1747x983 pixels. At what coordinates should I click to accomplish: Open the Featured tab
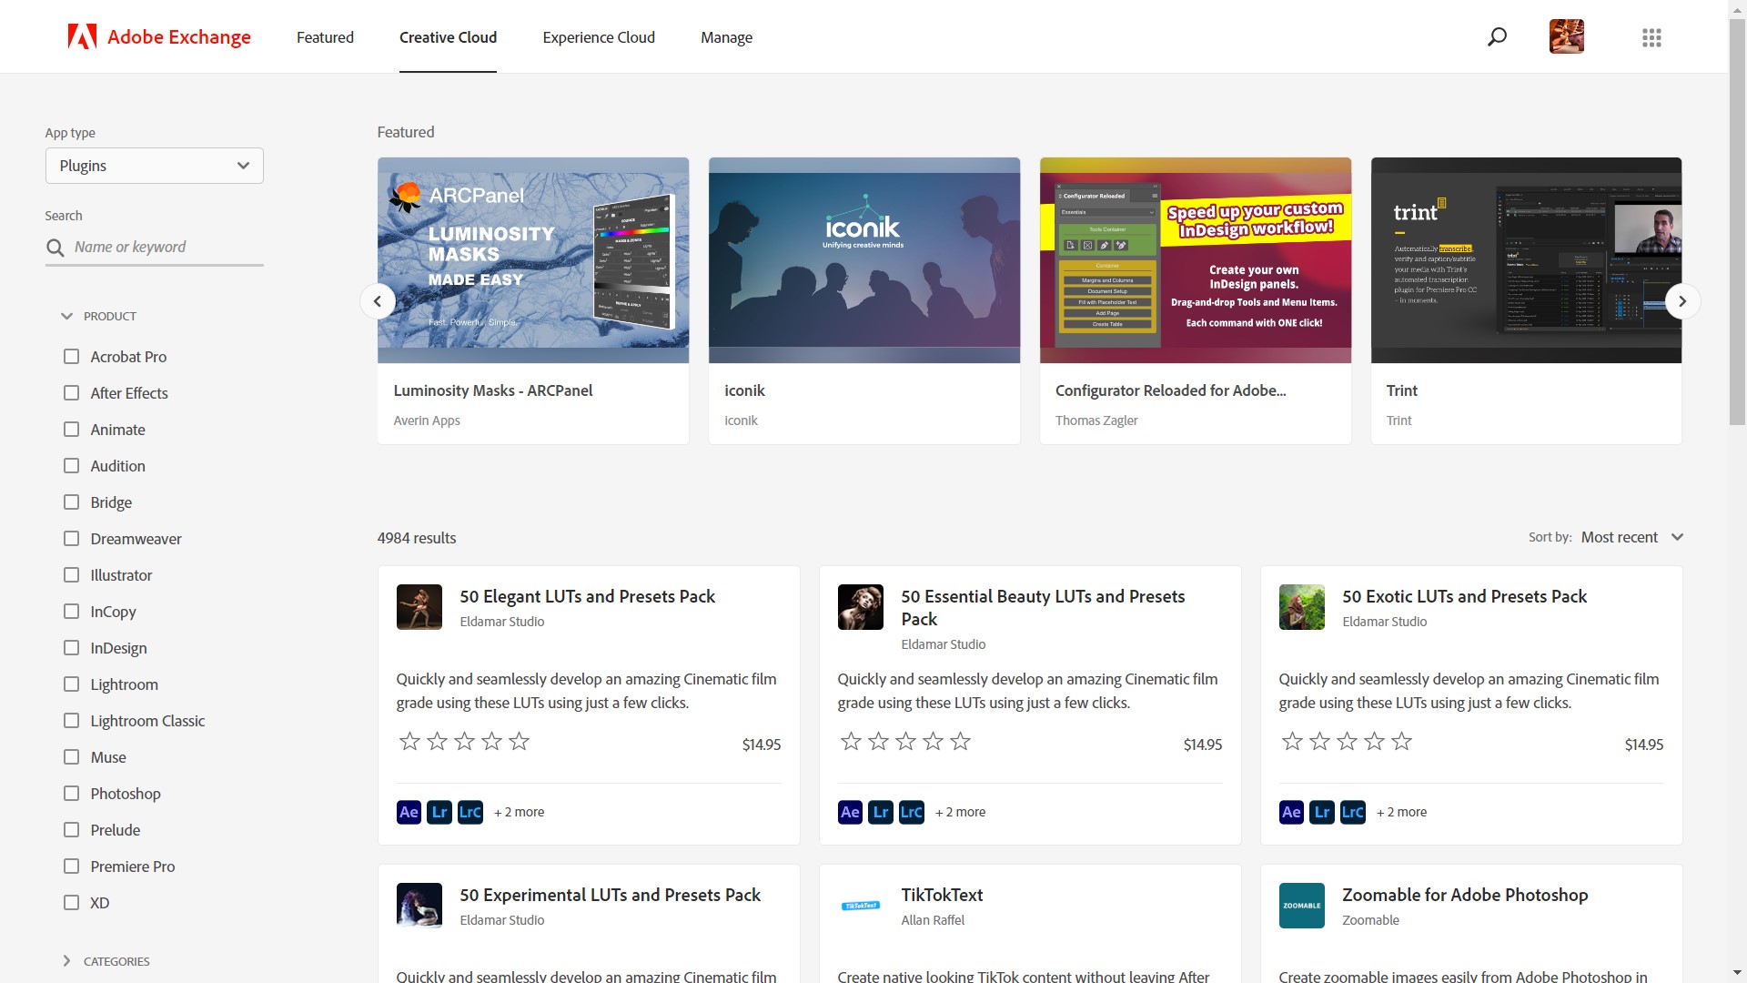325,37
